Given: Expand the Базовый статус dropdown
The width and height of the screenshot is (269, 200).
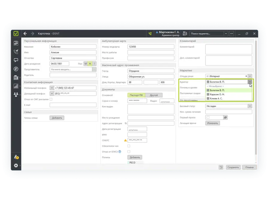Looking at the screenshot, I should tap(250, 106).
